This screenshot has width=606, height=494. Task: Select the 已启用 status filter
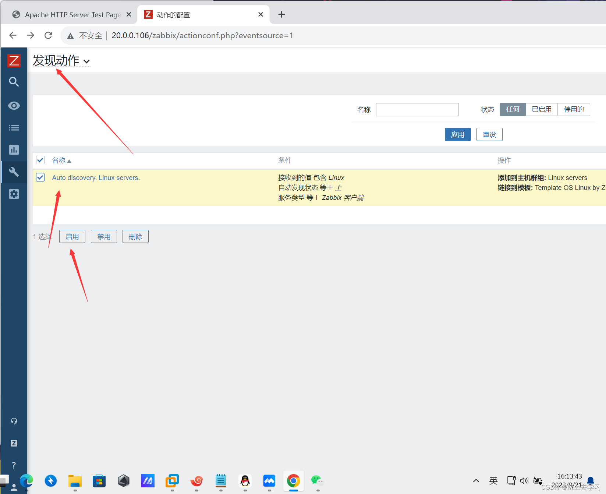tap(542, 109)
